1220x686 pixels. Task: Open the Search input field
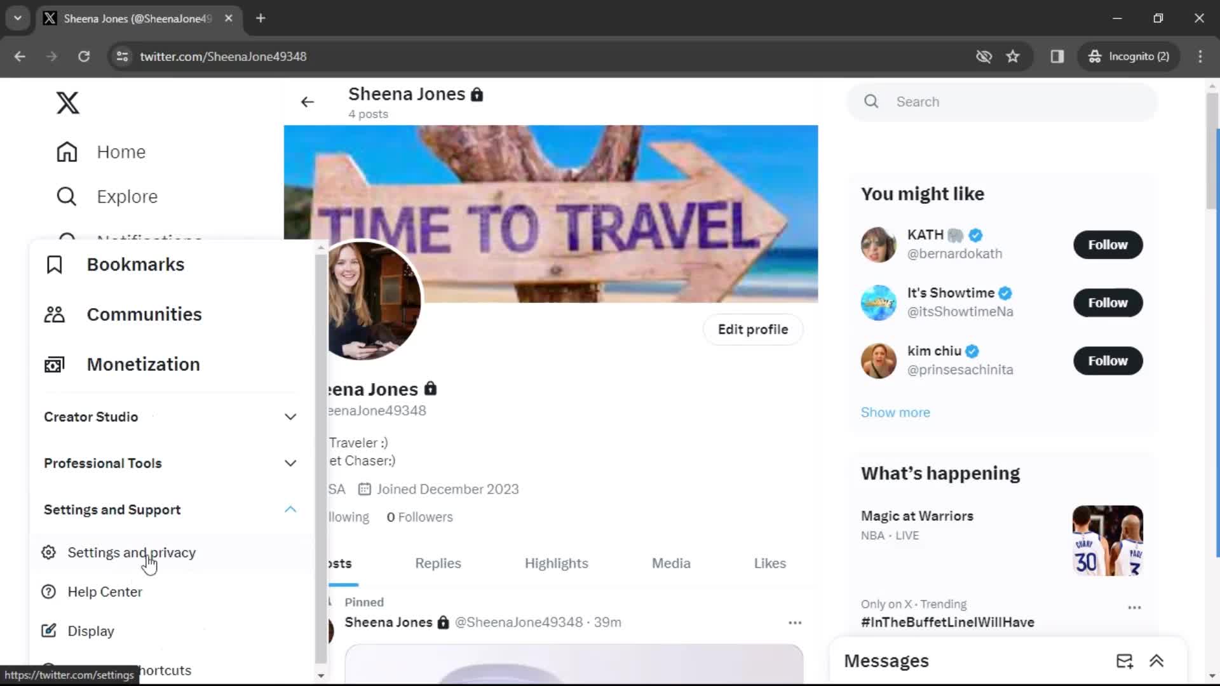(1001, 102)
